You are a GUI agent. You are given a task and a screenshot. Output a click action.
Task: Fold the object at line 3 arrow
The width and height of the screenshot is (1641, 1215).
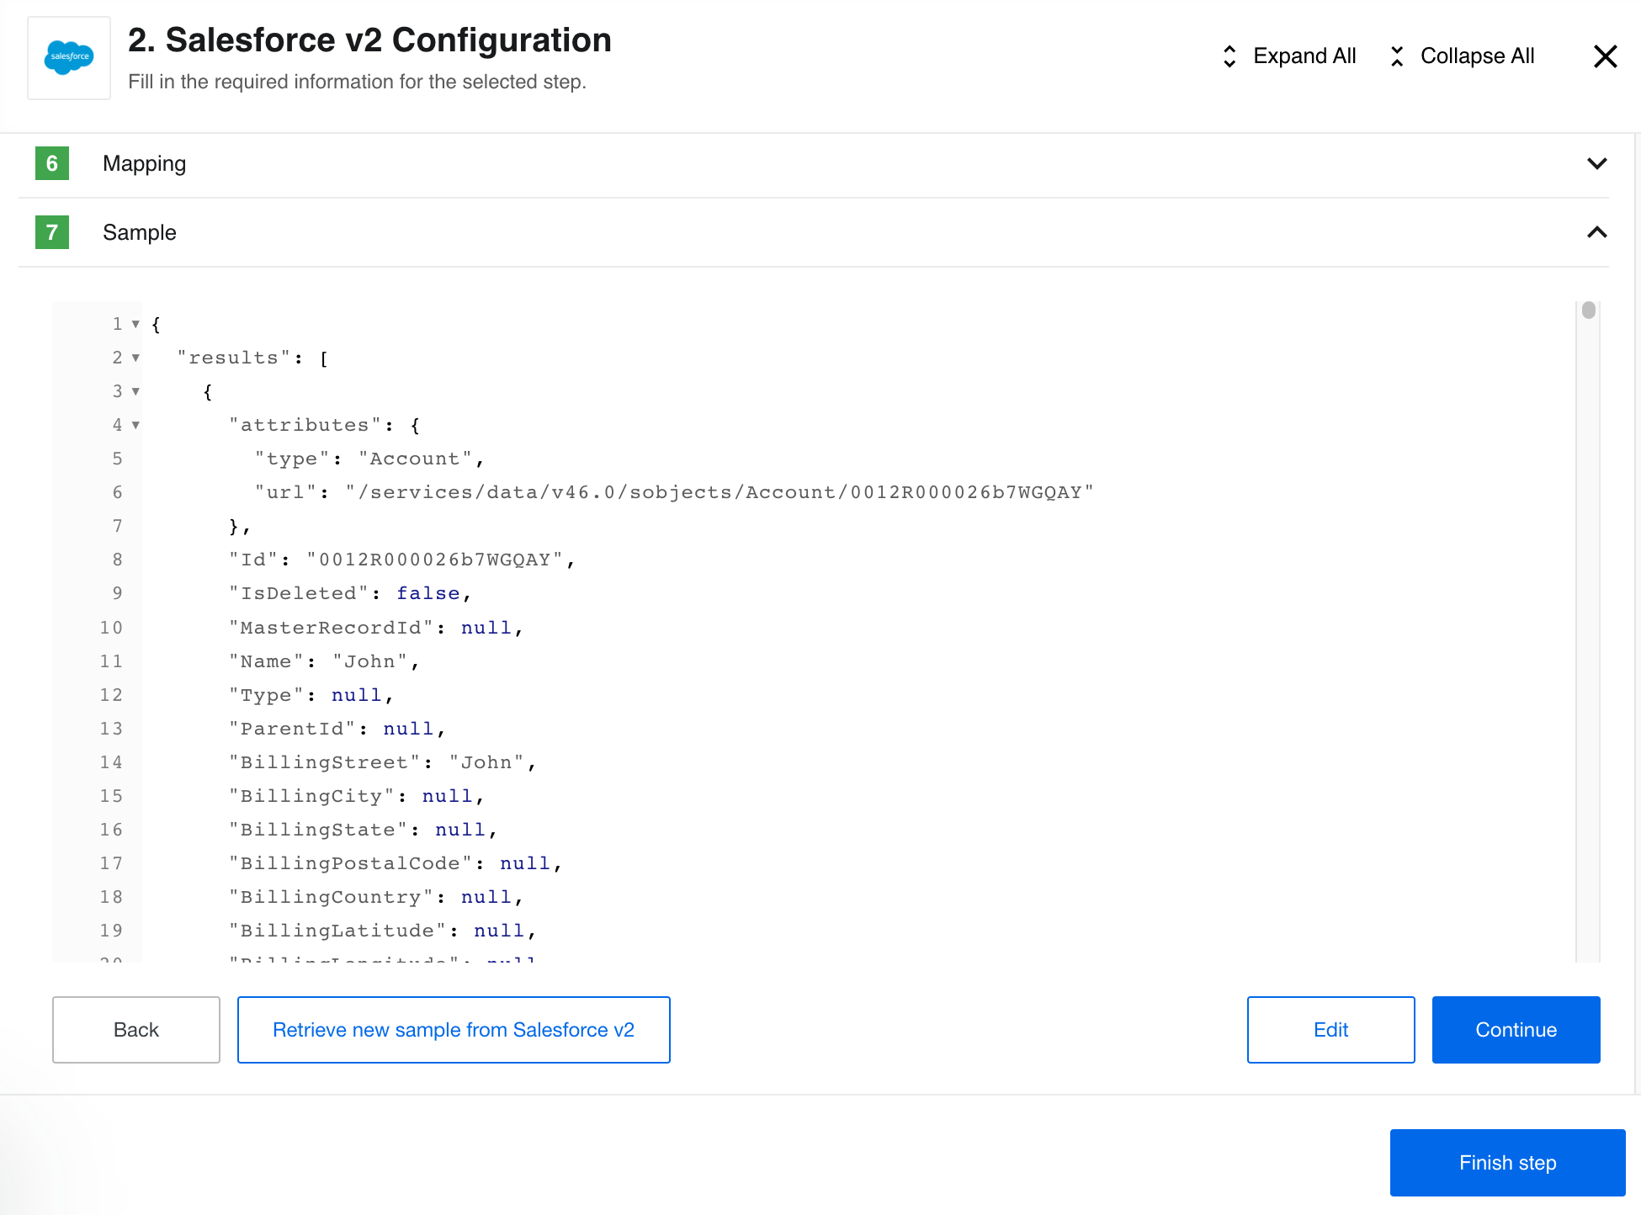[135, 391]
